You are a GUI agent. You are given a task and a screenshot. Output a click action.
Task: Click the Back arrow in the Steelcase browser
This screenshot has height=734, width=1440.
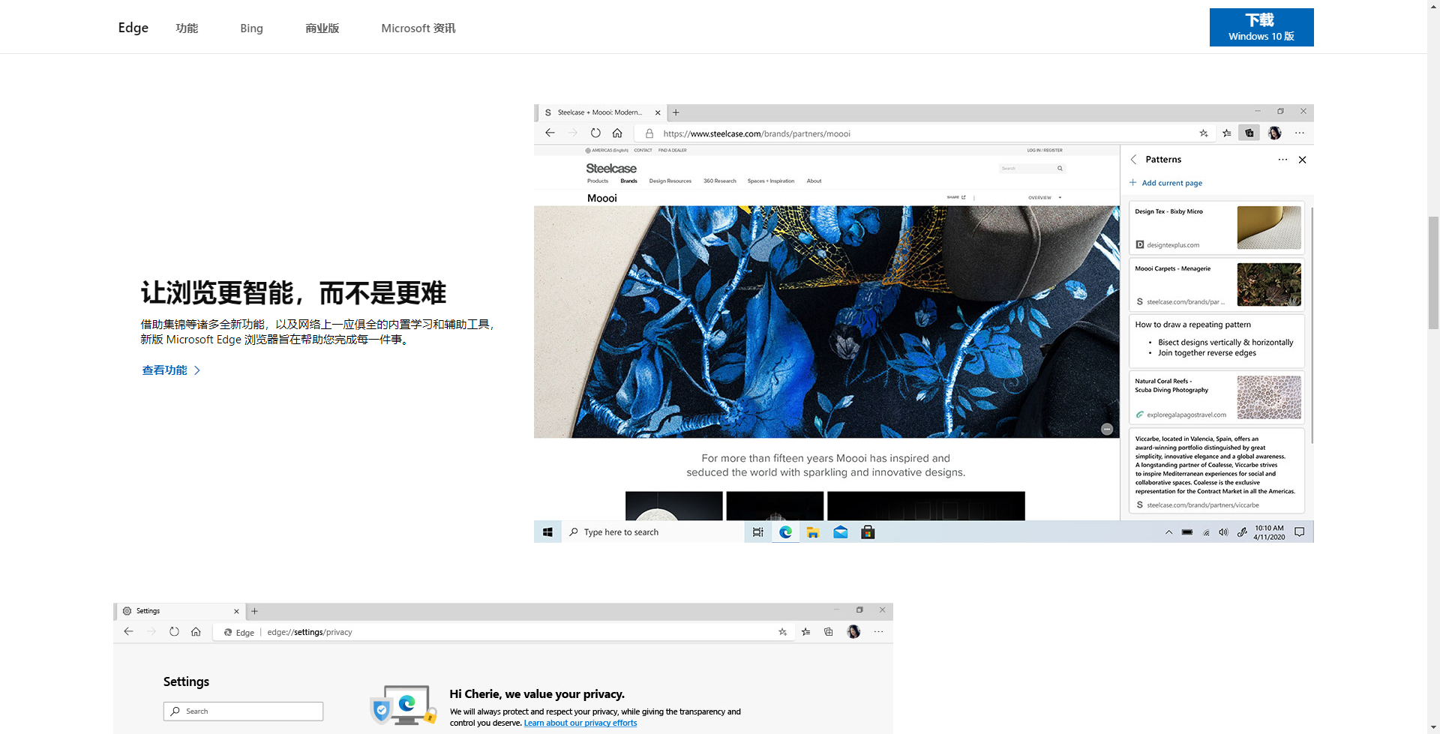click(x=550, y=133)
